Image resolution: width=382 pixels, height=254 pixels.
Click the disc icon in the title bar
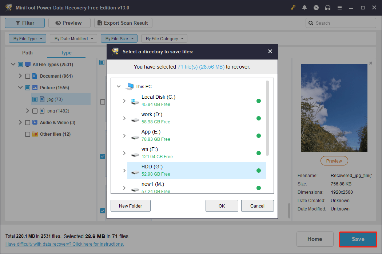pos(316,8)
